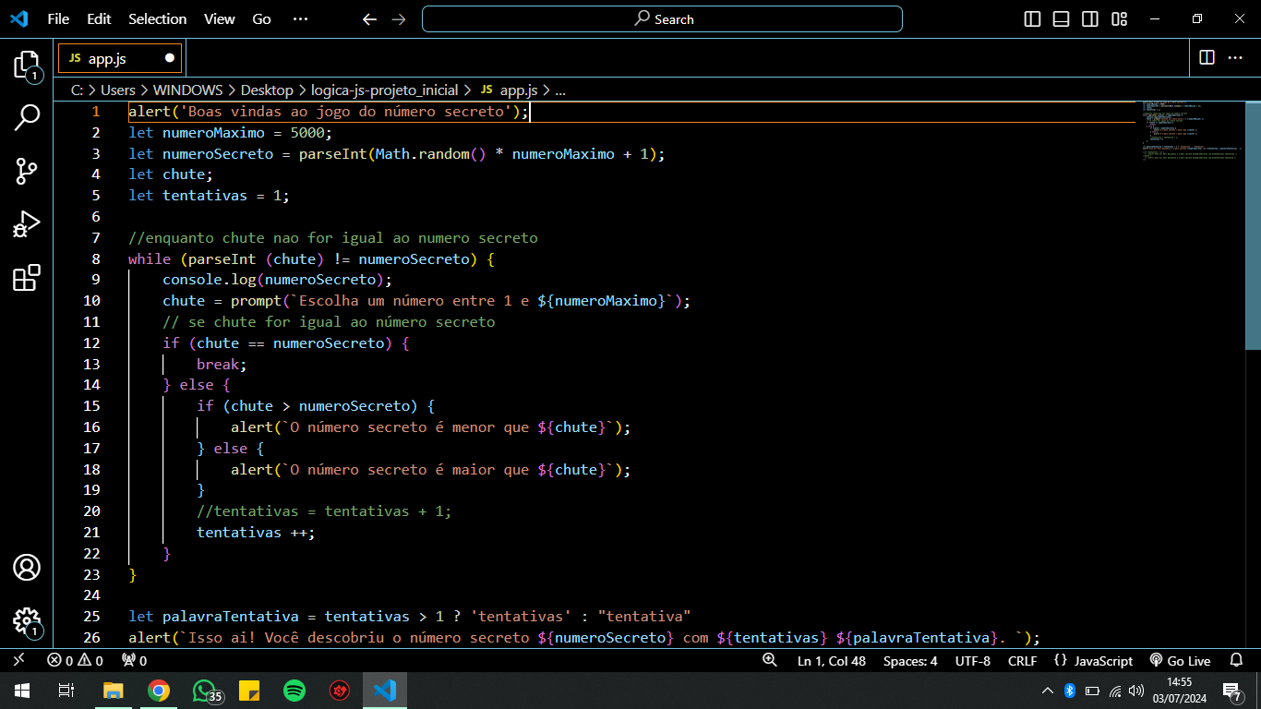Click the ports forwarded indicator
The width and height of the screenshot is (1261, 709).
[x=135, y=661]
